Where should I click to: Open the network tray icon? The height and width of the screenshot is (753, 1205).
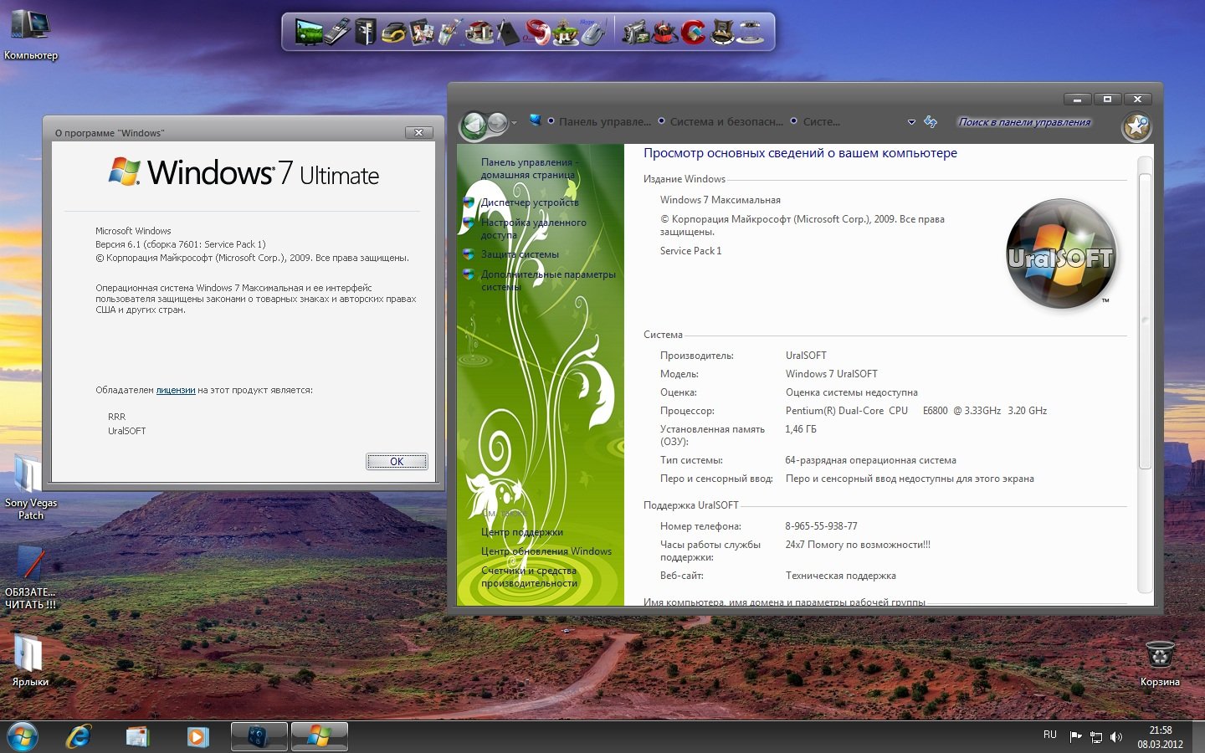point(1095,737)
